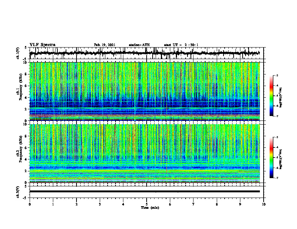The width and height of the screenshot is (297, 229).
Task: Click the ch.1 spectrogram plot
Action: [145, 91]
